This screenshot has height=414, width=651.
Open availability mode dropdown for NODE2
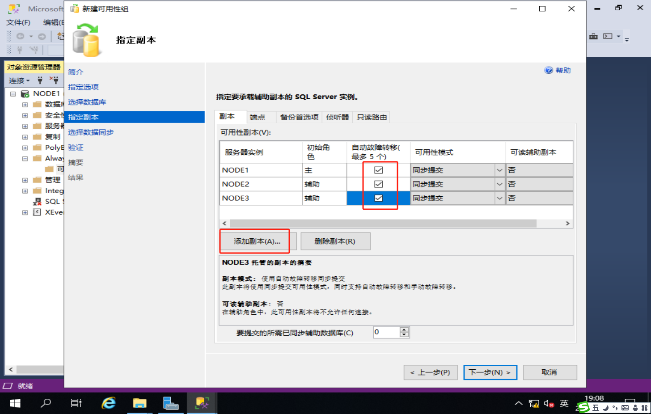tap(499, 184)
